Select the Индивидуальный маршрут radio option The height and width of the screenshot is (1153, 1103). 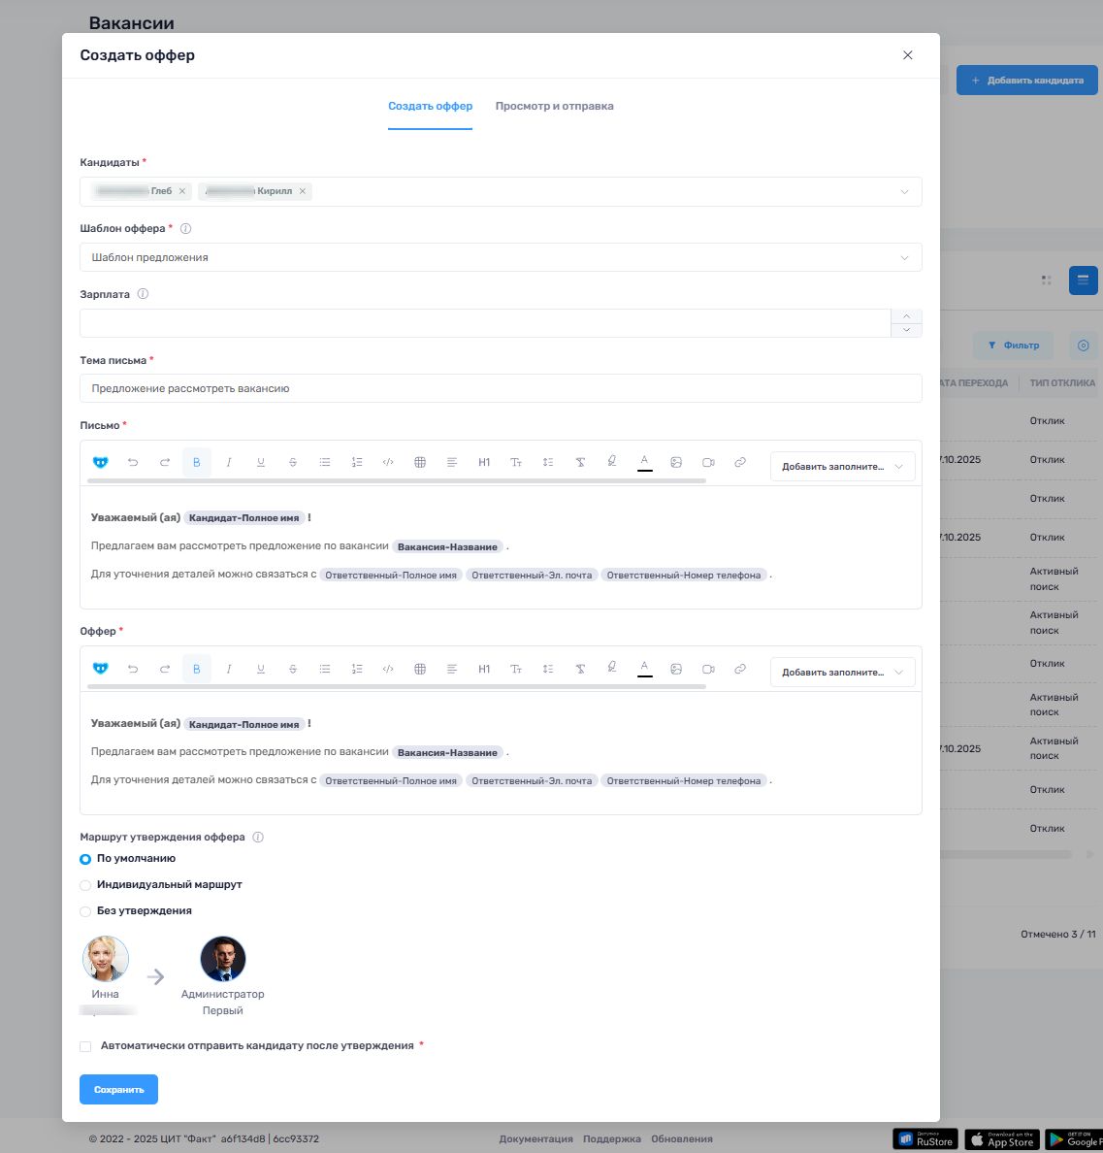pos(86,885)
